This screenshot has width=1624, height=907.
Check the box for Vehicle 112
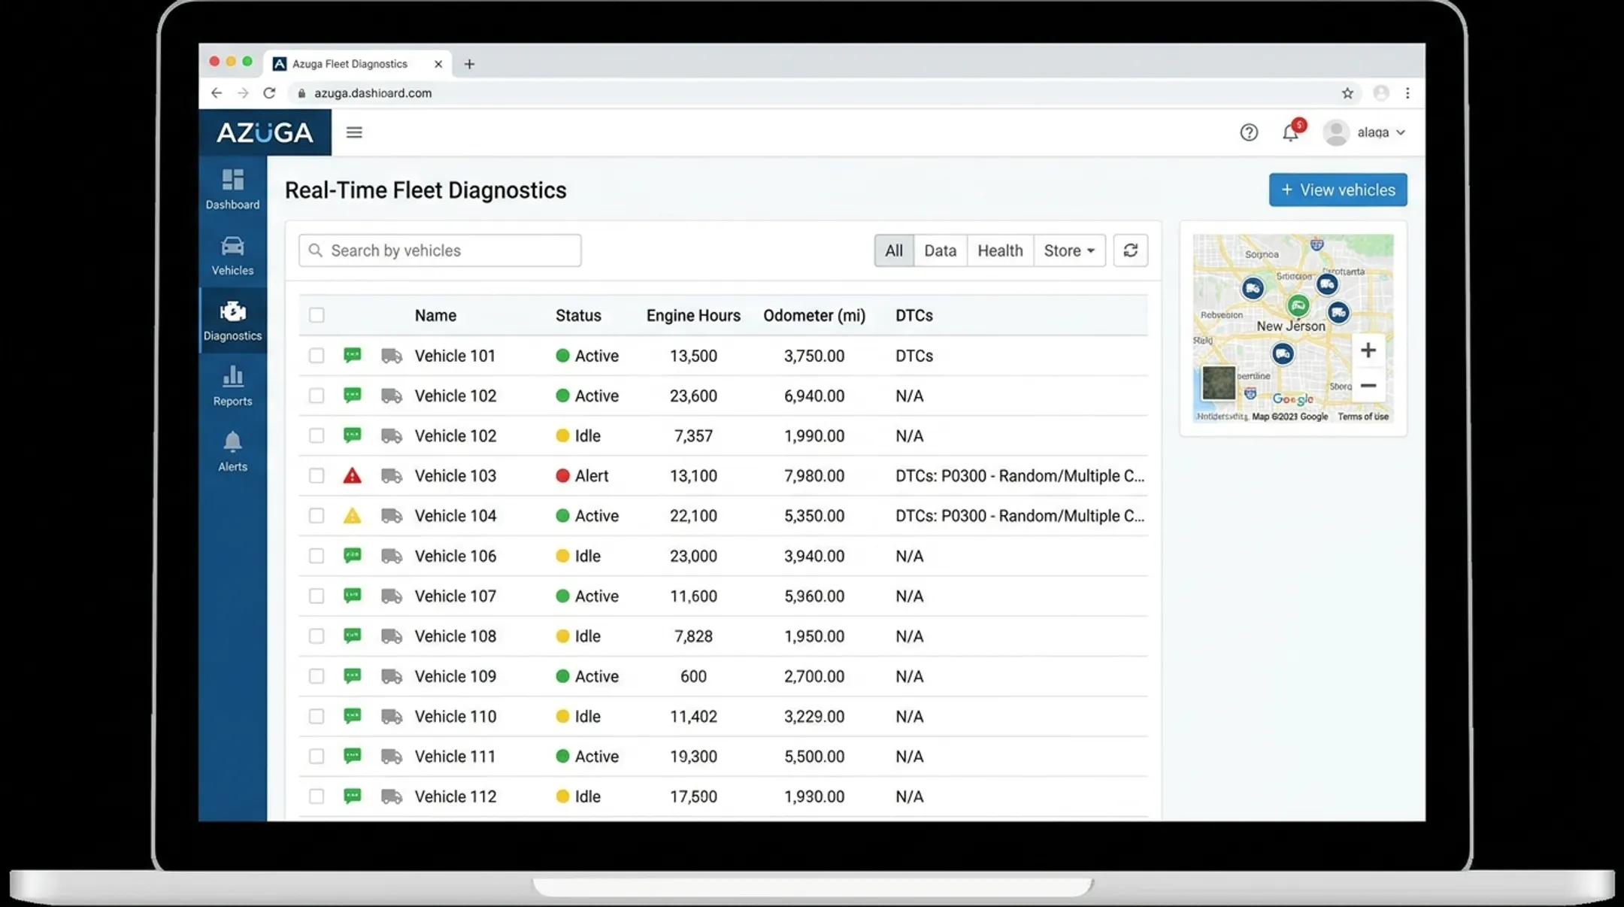click(x=317, y=796)
